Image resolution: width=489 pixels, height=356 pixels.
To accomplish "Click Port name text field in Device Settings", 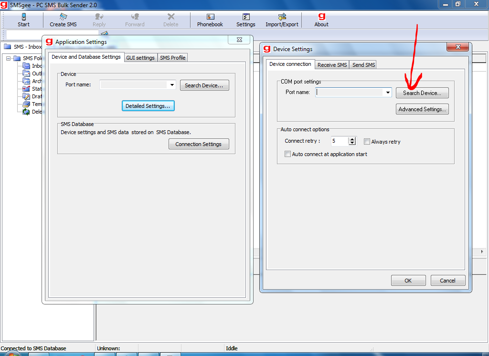I will [349, 92].
